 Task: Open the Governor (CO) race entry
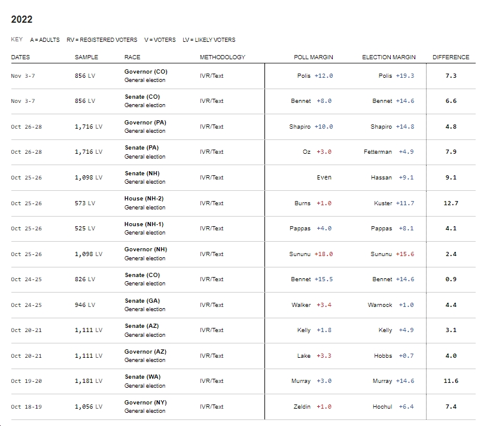(x=146, y=72)
